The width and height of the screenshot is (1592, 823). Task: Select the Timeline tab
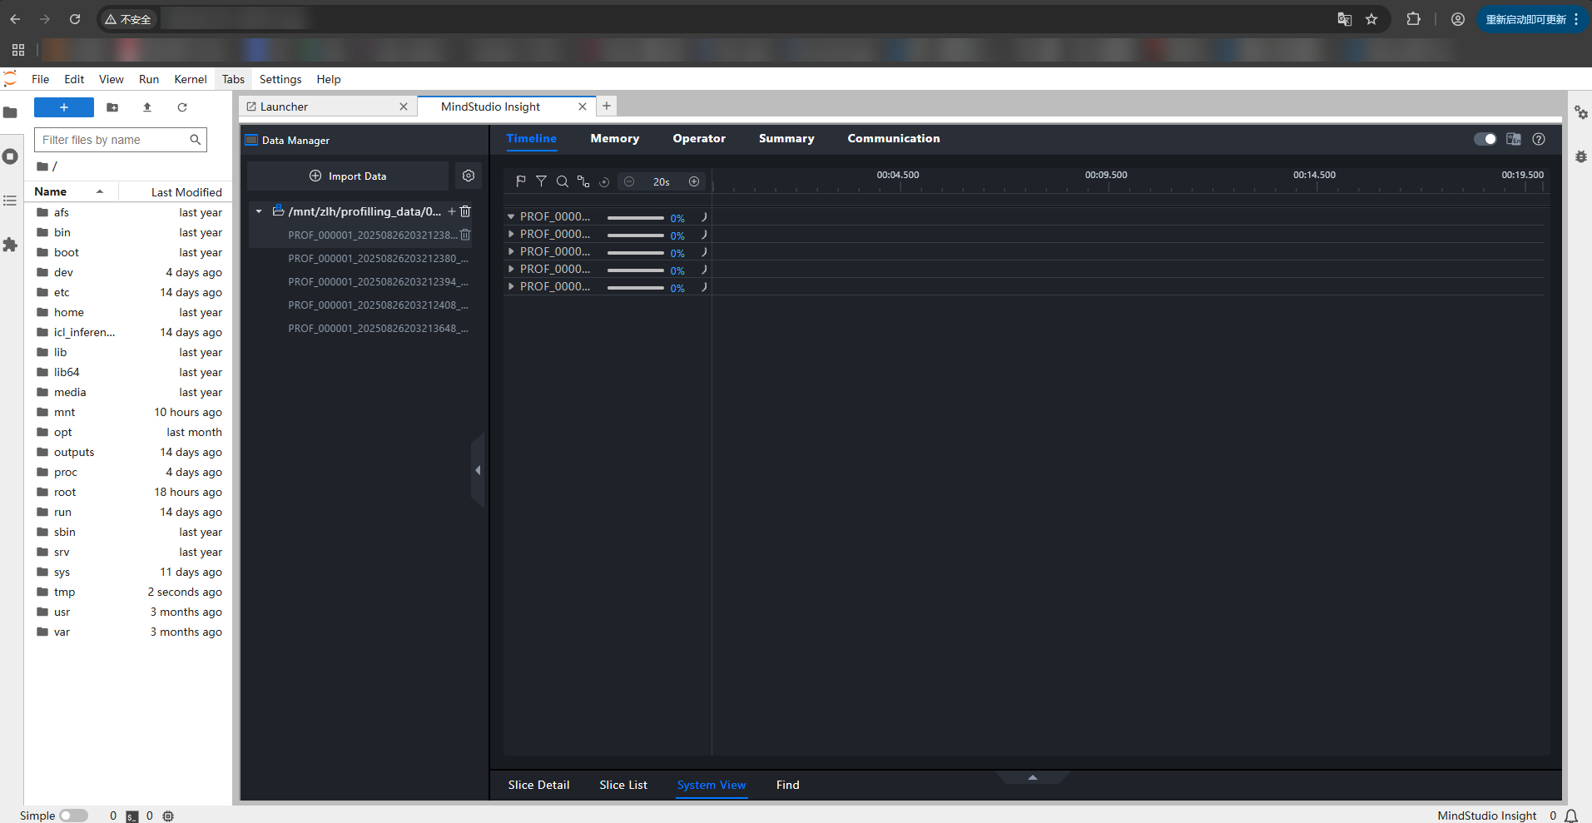pyautogui.click(x=532, y=138)
